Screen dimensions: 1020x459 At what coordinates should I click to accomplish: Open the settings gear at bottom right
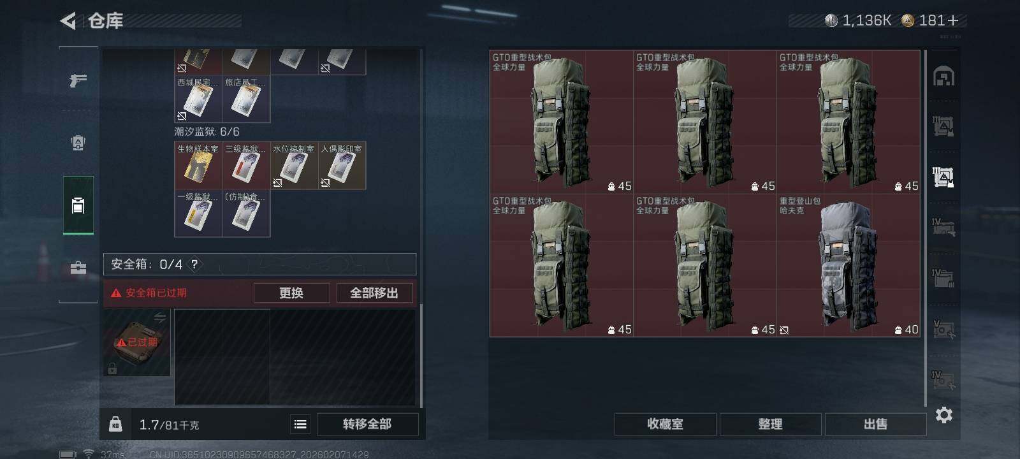944,415
